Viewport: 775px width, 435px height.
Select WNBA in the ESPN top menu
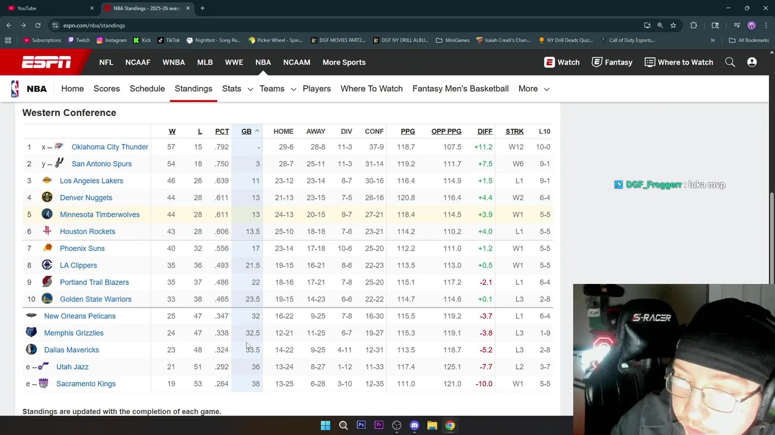pos(173,62)
